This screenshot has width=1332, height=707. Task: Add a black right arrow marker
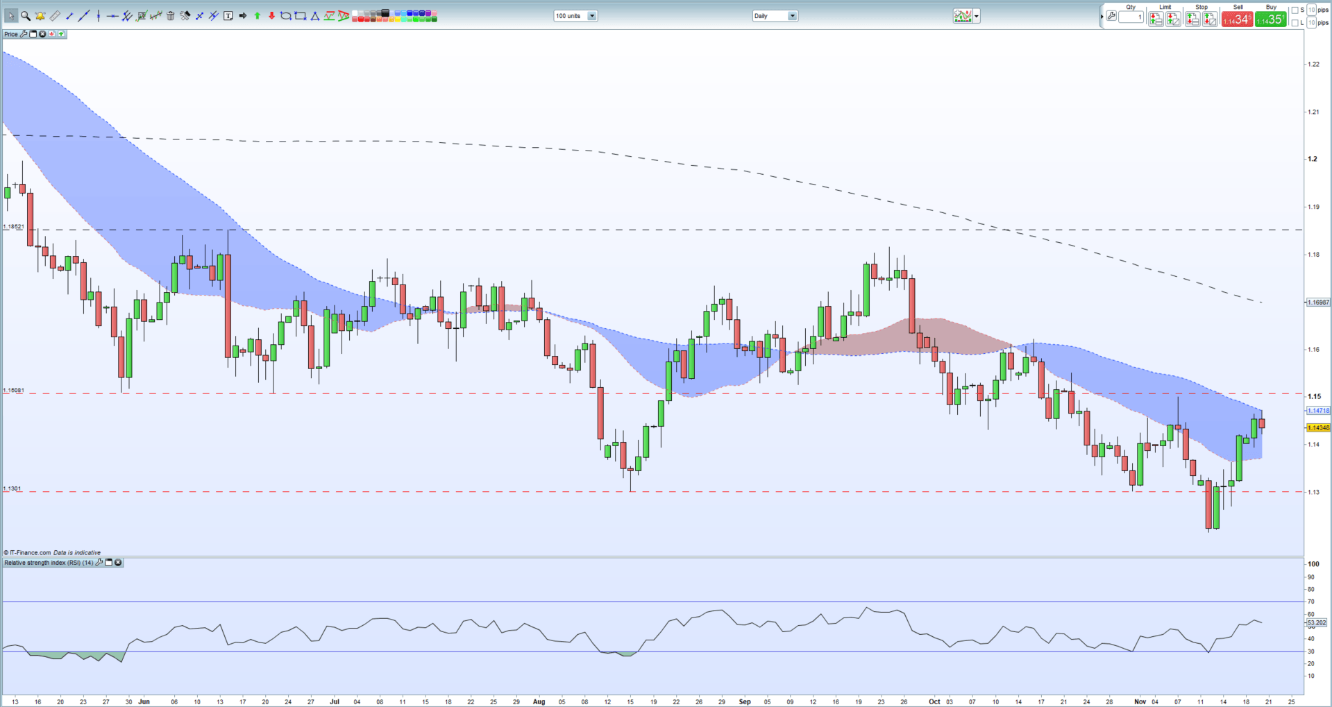[x=243, y=16]
